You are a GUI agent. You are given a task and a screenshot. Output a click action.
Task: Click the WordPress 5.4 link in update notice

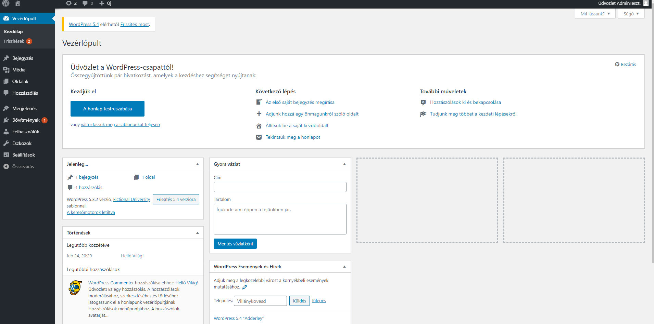[x=84, y=24]
